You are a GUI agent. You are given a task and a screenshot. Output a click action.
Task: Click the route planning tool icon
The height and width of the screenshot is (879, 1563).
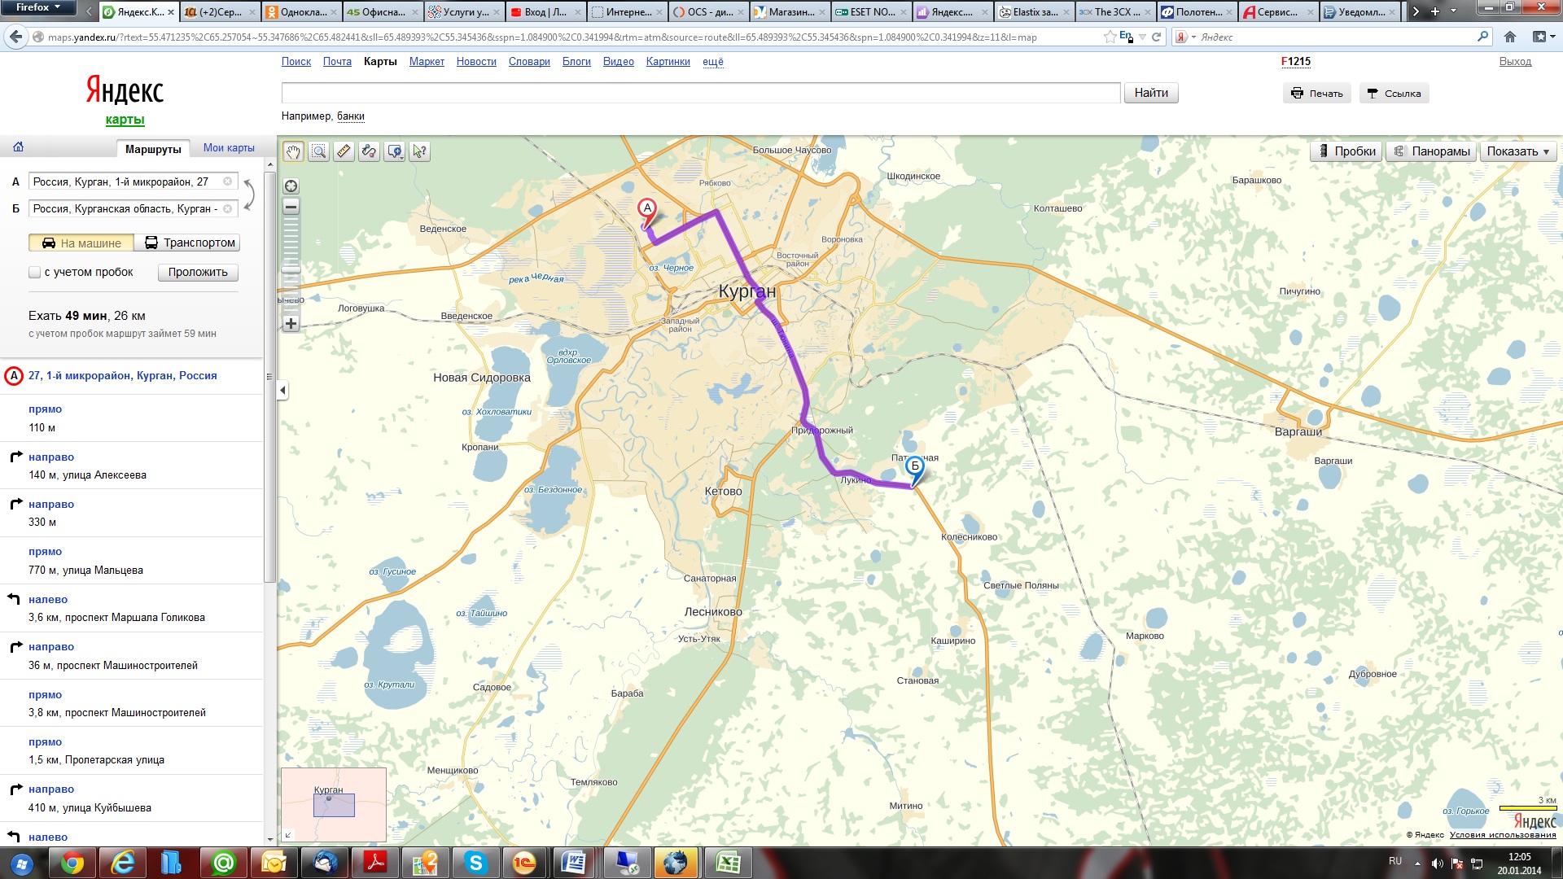point(369,151)
